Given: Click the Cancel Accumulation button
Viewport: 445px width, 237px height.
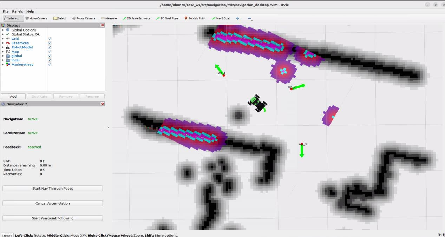Looking at the screenshot, I should coord(53,203).
